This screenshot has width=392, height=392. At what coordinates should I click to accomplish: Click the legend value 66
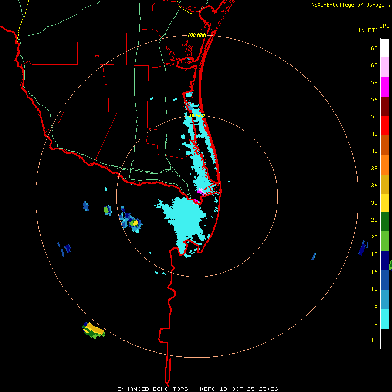click(x=374, y=48)
